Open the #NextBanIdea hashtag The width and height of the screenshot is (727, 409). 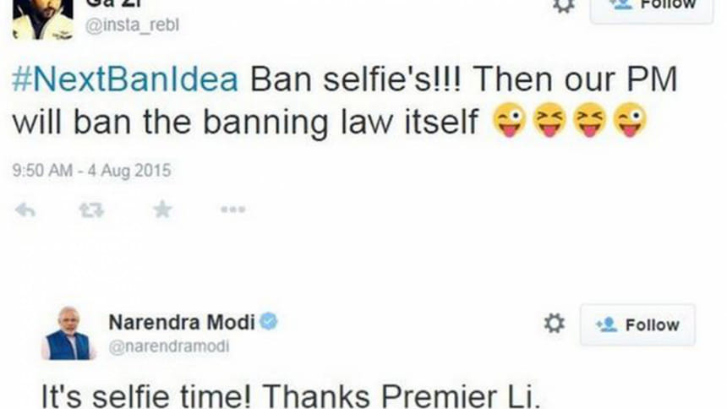tap(125, 79)
